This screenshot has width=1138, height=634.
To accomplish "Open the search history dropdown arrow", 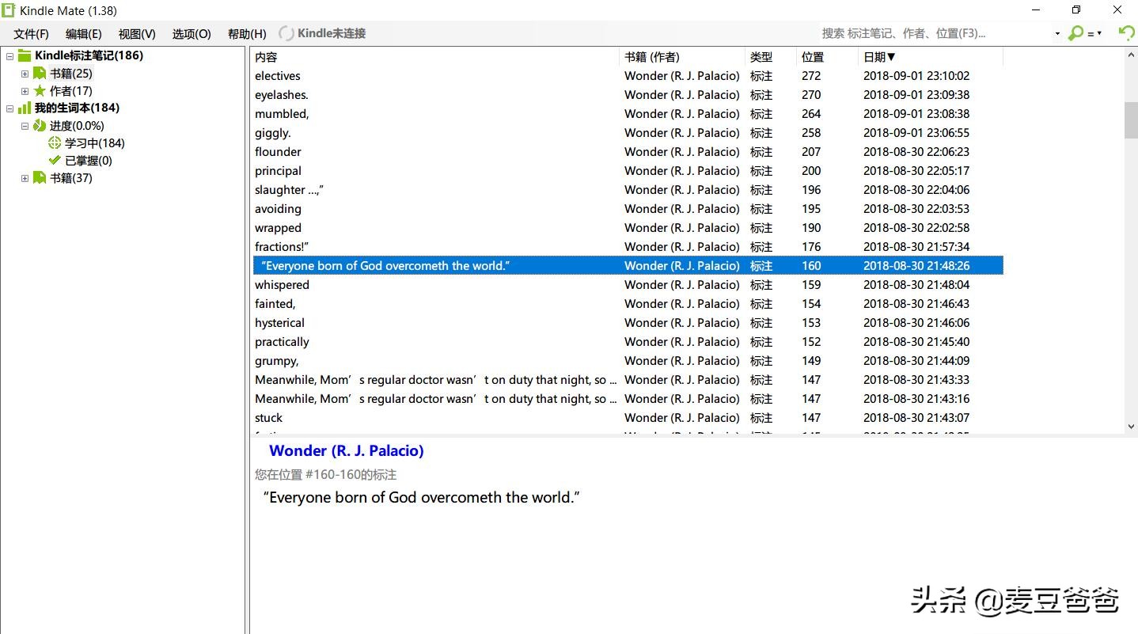I will tap(1057, 34).
